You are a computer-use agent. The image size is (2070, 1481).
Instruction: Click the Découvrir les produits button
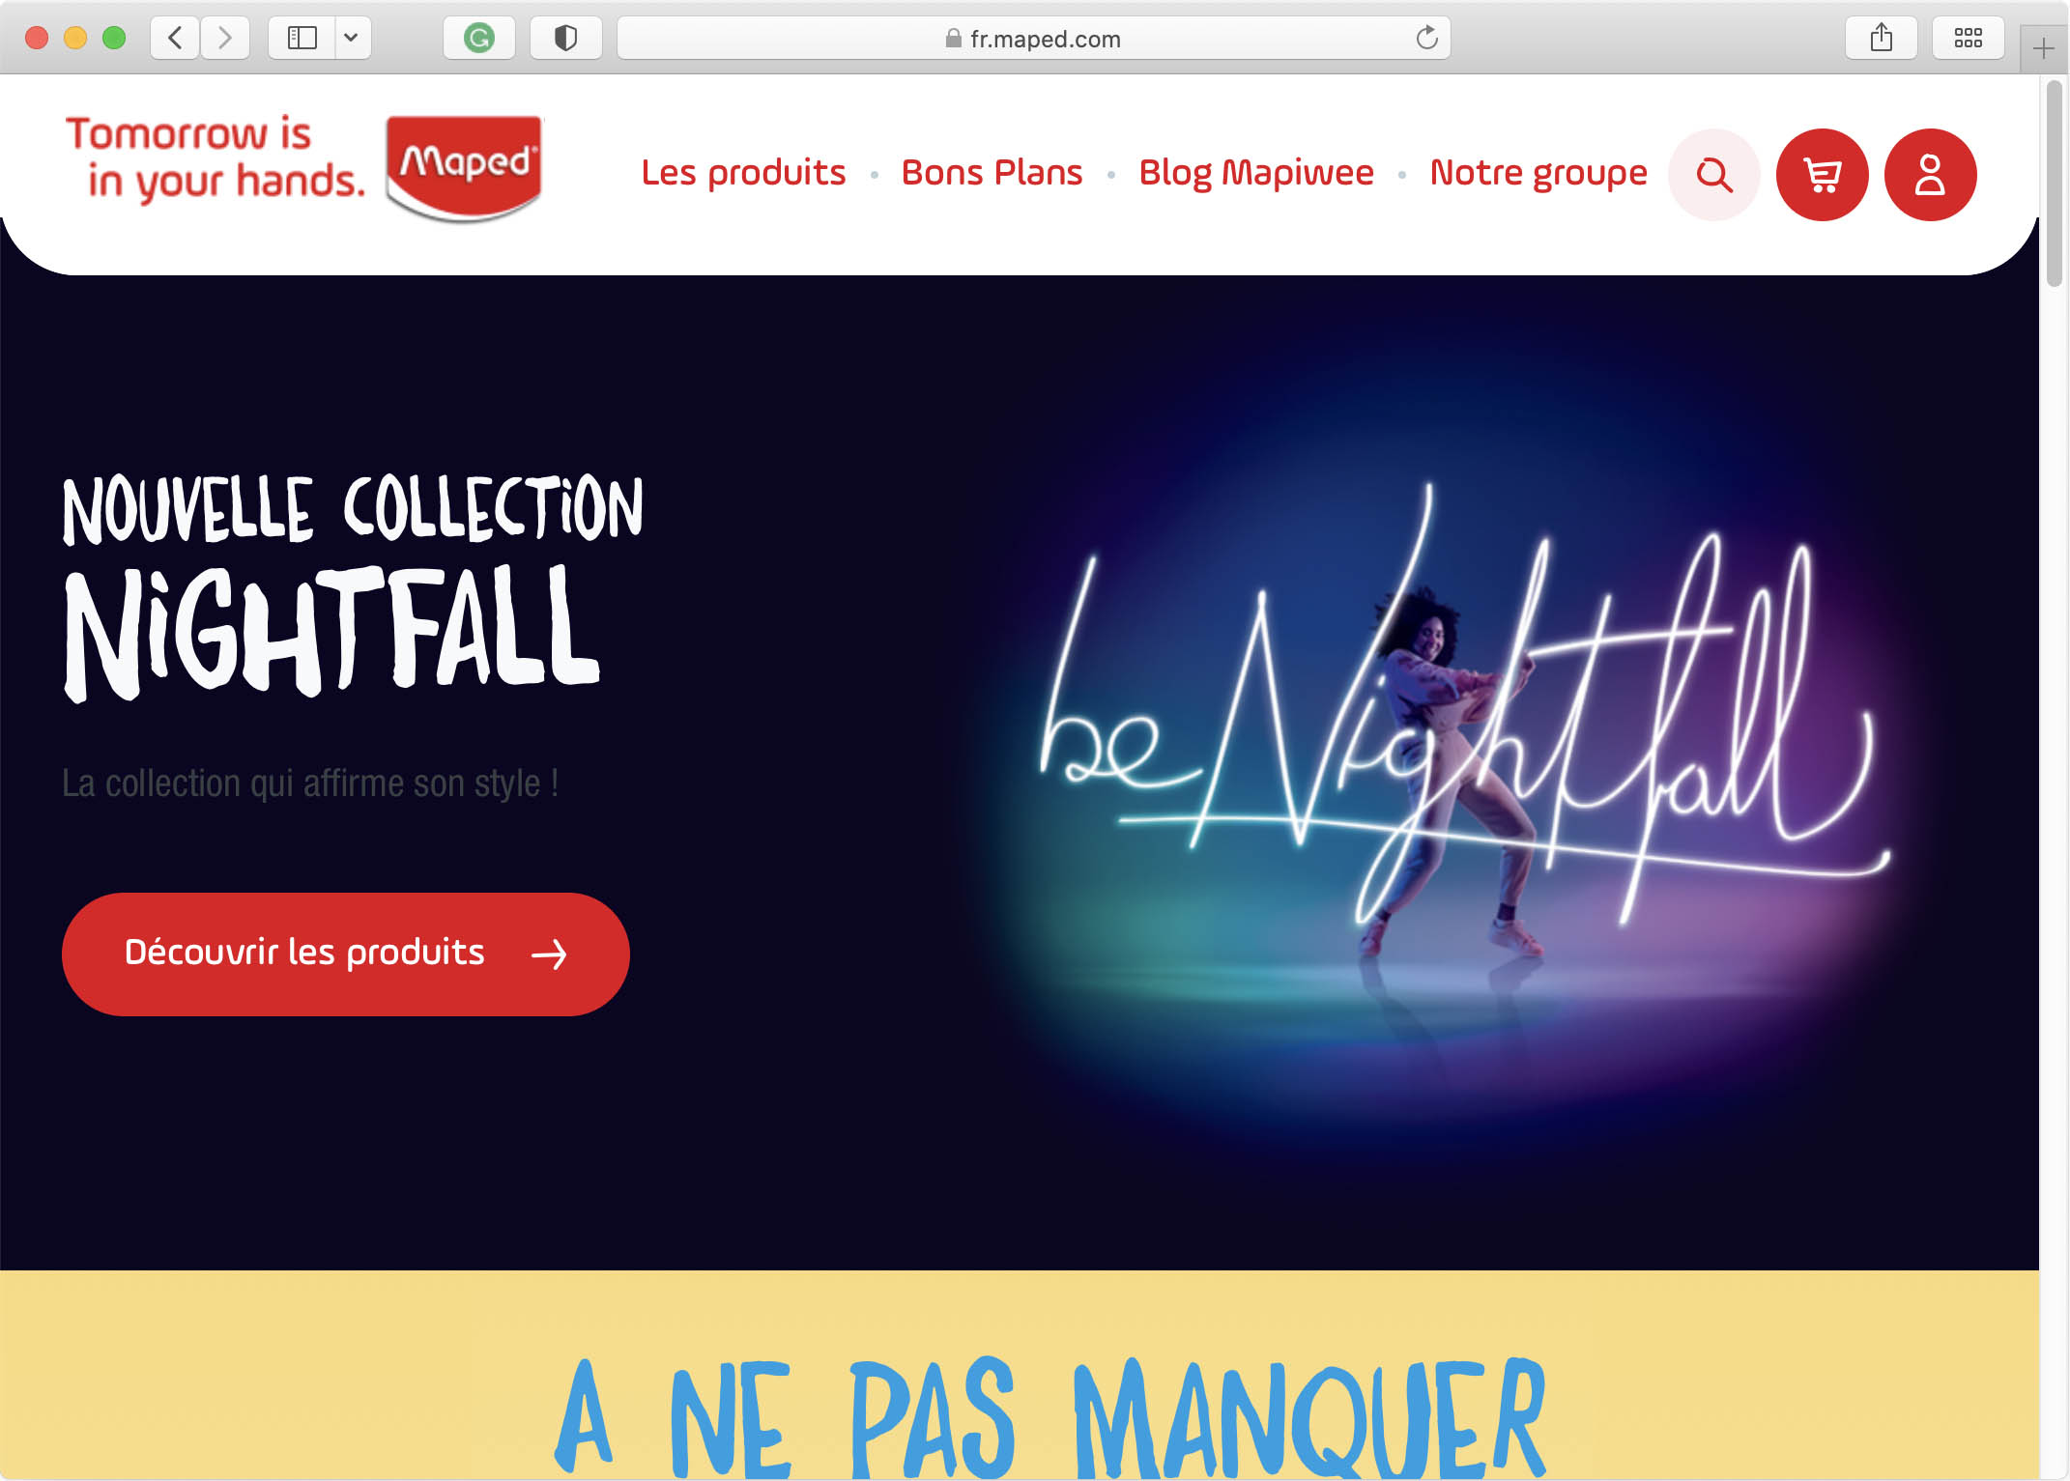point(346,954)
